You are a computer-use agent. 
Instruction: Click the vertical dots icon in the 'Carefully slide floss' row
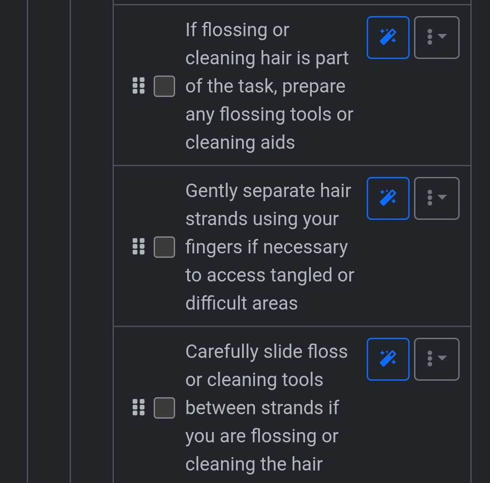(430, 359)
